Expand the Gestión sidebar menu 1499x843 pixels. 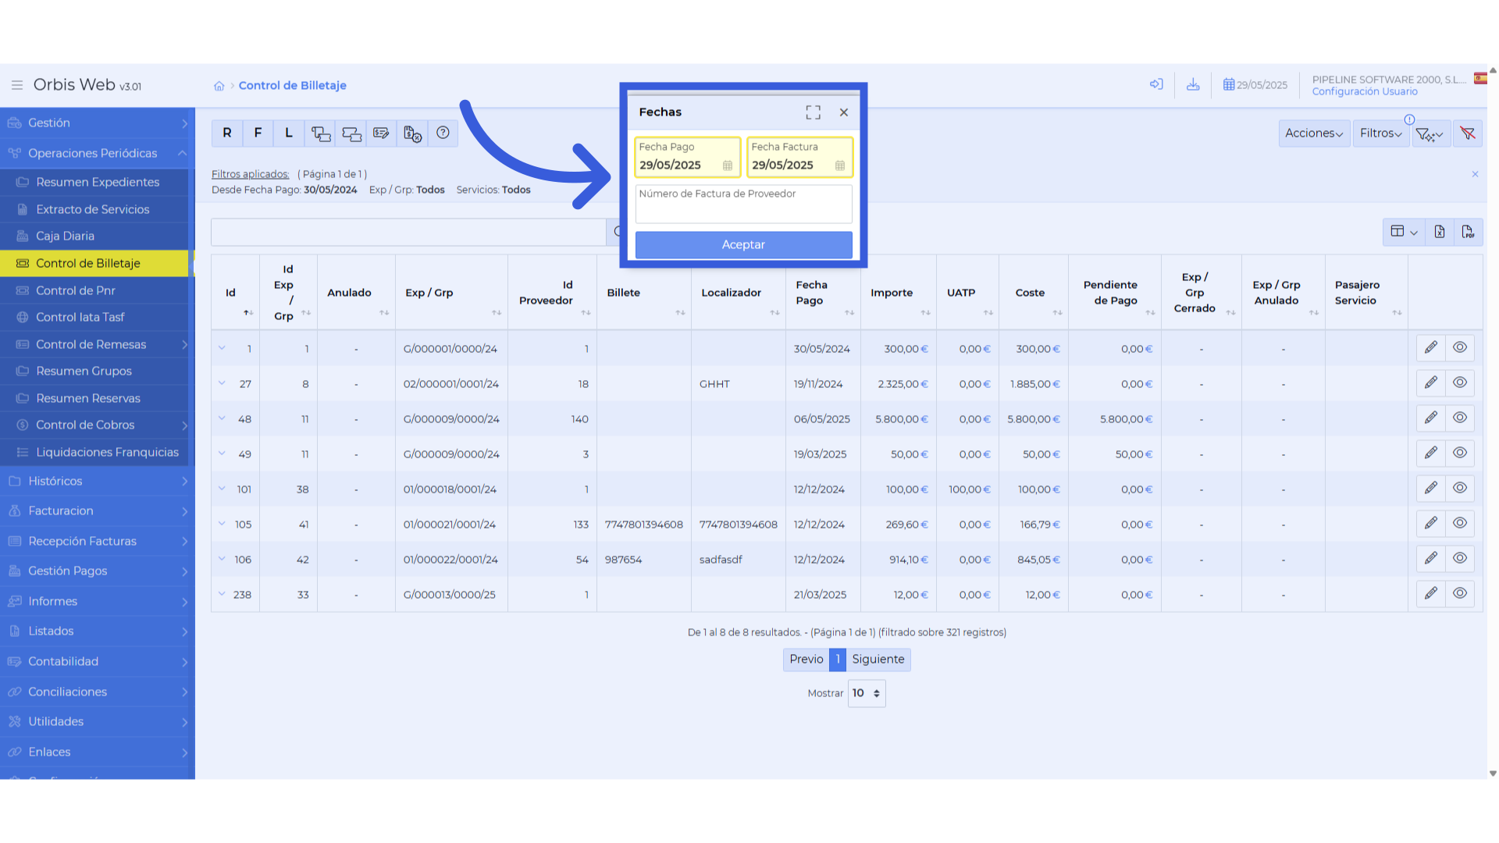(x=97, y=123)
